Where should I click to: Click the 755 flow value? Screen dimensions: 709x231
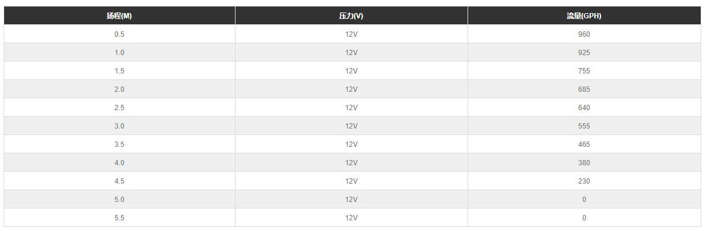tap(584, 71)
